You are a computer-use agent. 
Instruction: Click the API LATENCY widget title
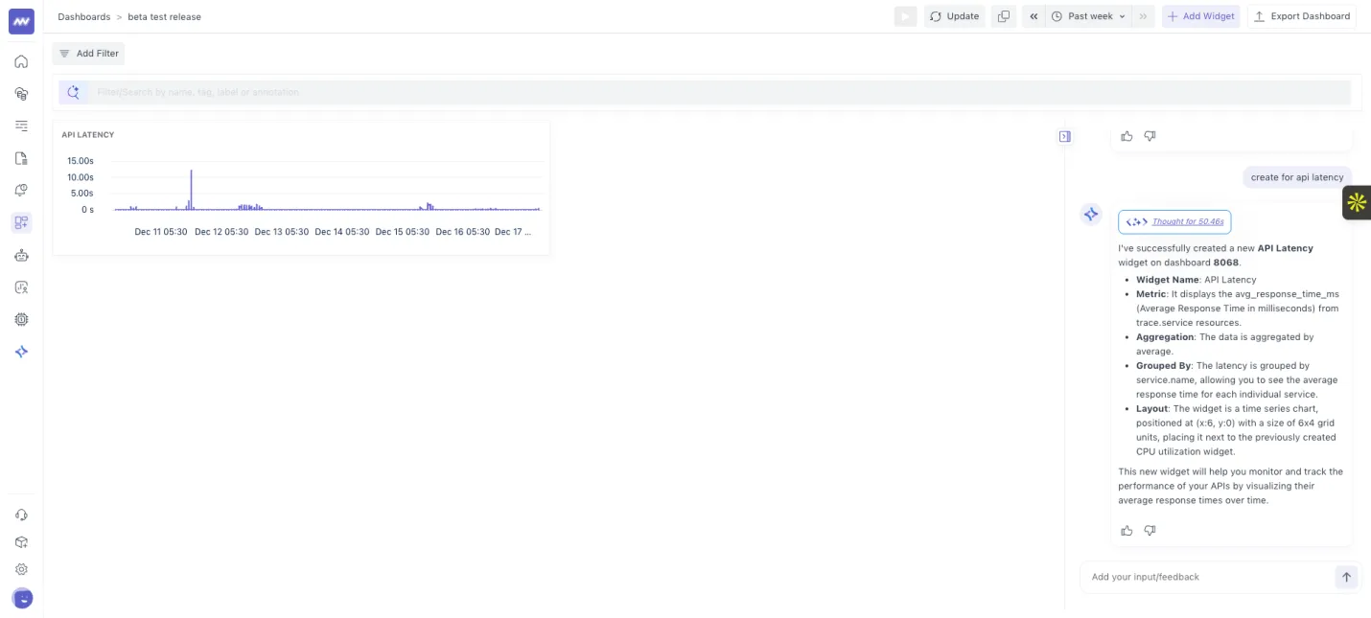coord(88,135)
